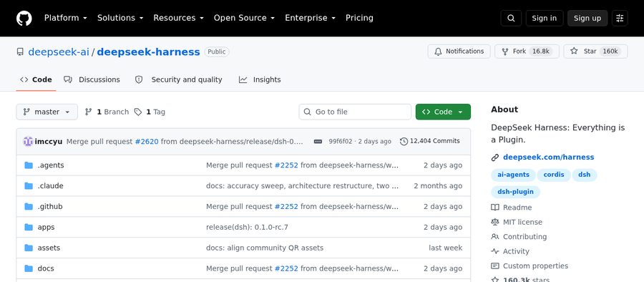Open the deepseek-harness repository link
644x282 pixels.
point(148,52)
